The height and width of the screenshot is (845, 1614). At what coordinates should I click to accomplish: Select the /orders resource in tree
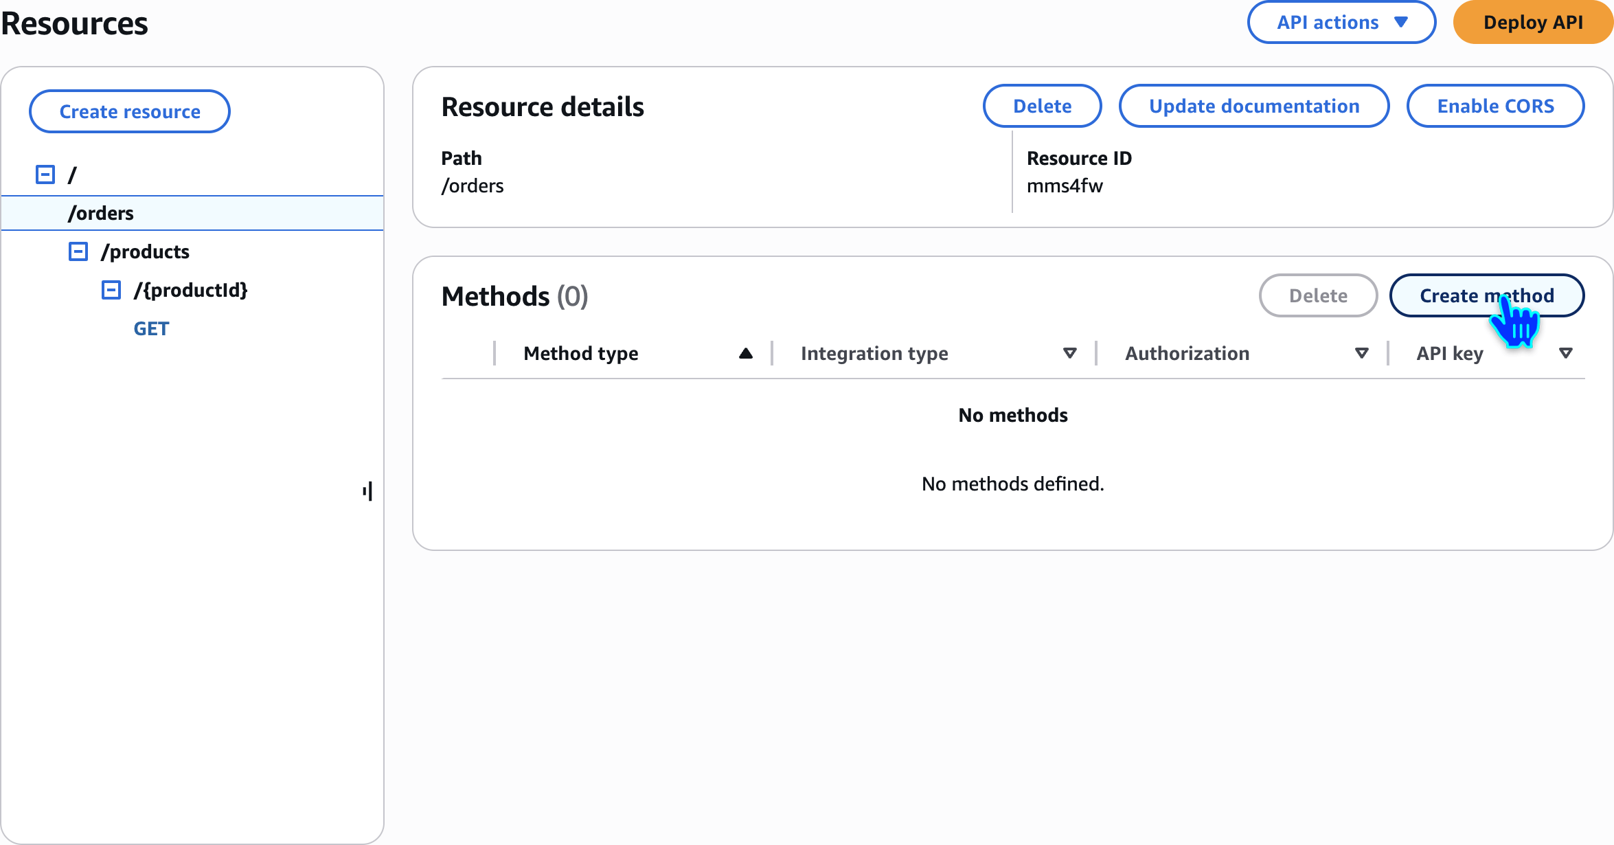pos(101,213)
